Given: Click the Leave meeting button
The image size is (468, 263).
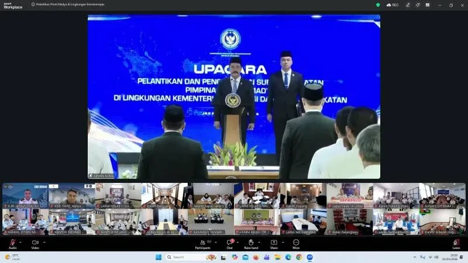Looking at the screenshot, I should tap(456, 244).
